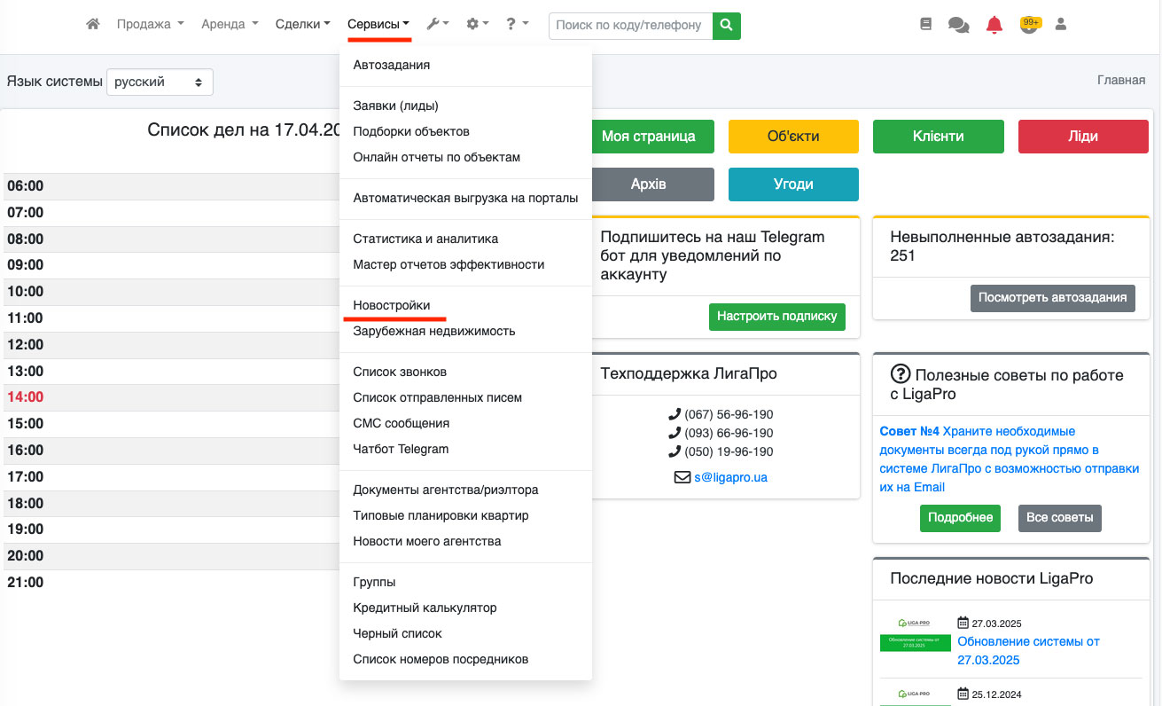
Task: Change system language dropdown from русский
Action: [x=160, y=82]
